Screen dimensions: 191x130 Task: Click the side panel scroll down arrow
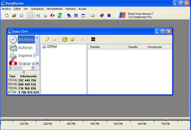point(37,63)
